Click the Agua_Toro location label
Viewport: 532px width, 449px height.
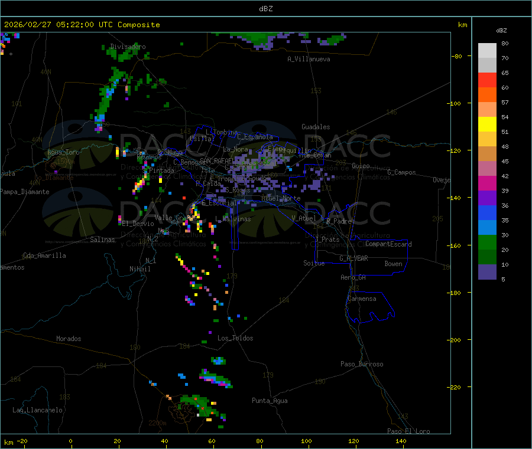pos(63,152)
